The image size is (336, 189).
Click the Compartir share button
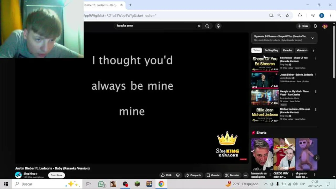tap(193, 175)
